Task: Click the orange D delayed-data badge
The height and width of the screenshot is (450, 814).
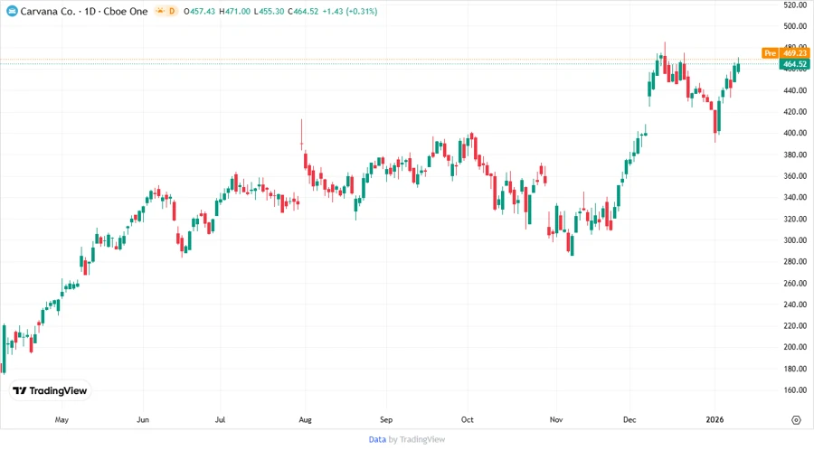Action: (172, 11)
